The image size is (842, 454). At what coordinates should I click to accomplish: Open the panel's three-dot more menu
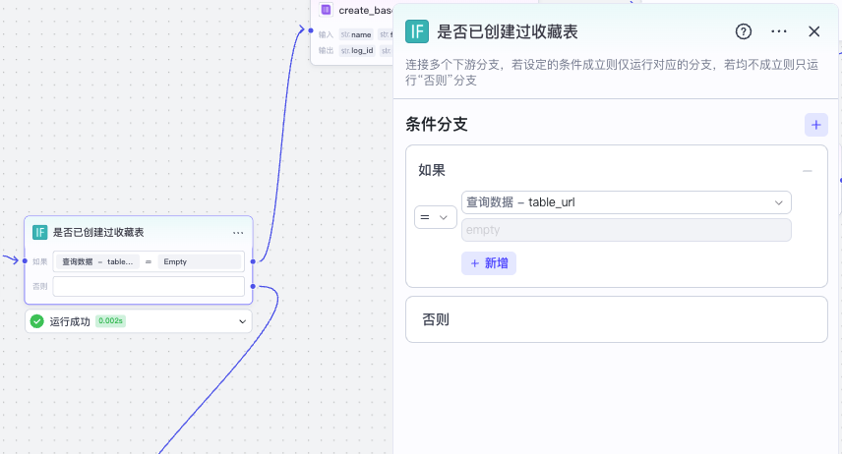pos(779,31)
